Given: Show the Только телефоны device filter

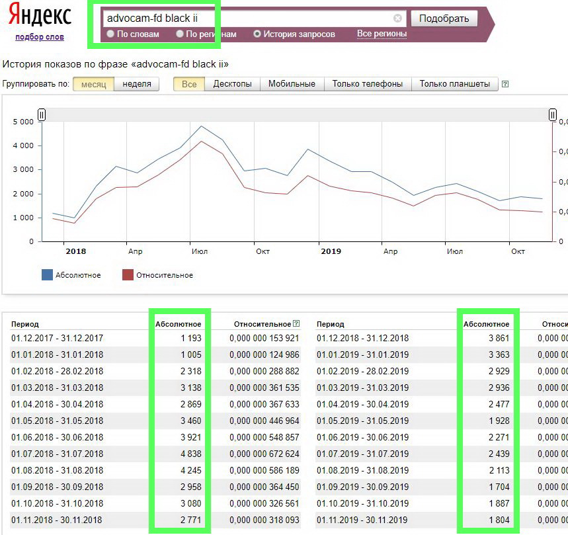Looking at the screenshot, I should click(367, 84).
